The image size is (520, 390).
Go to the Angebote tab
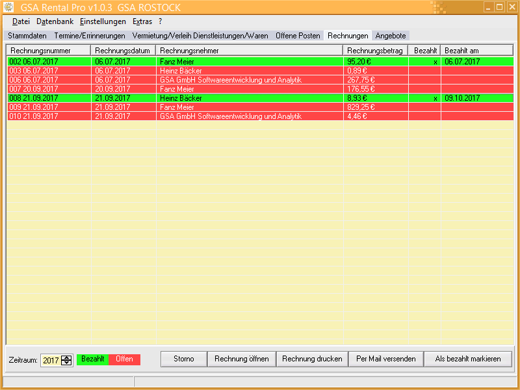(391, 36)
